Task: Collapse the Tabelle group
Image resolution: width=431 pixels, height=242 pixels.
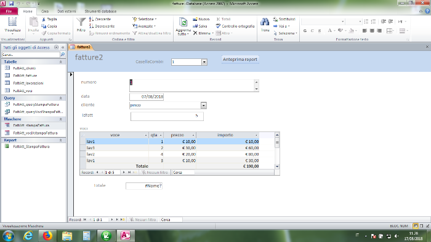Action: 61,62
